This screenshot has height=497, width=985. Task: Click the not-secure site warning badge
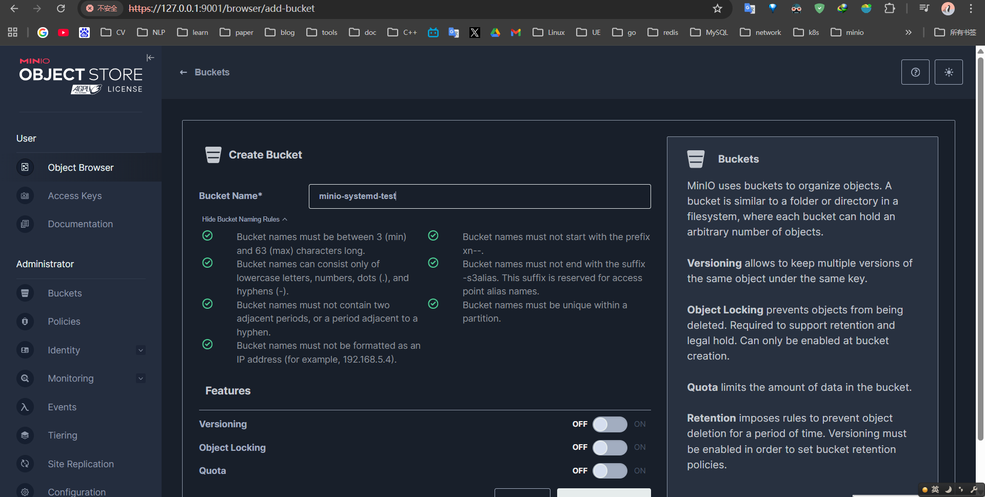click(x=102, y=9)
